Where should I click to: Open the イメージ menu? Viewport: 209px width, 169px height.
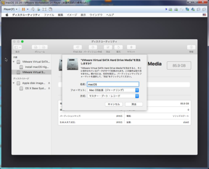tap(72, 15)
